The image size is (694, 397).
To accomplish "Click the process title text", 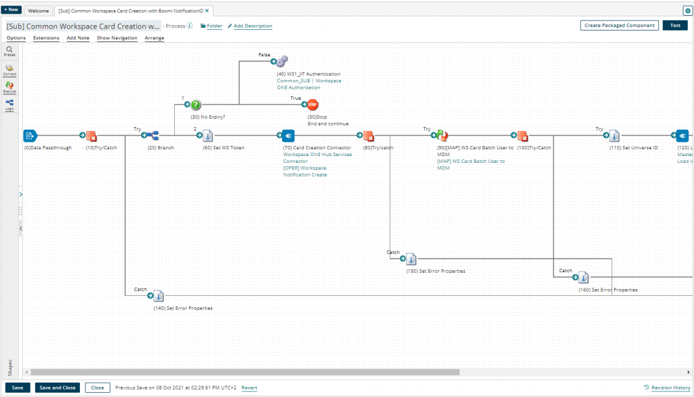I will [x=83, y=26].
